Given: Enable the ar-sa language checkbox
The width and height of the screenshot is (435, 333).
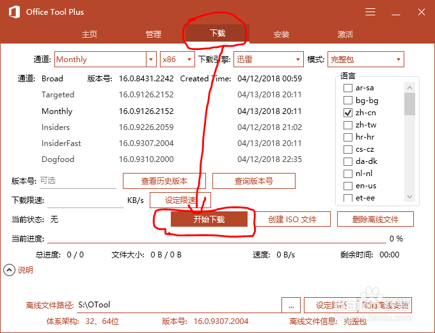Looking at the screenshot, I should (348, 88).
